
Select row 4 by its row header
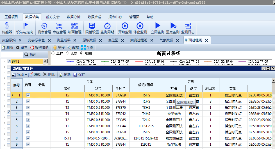(17, 114)
